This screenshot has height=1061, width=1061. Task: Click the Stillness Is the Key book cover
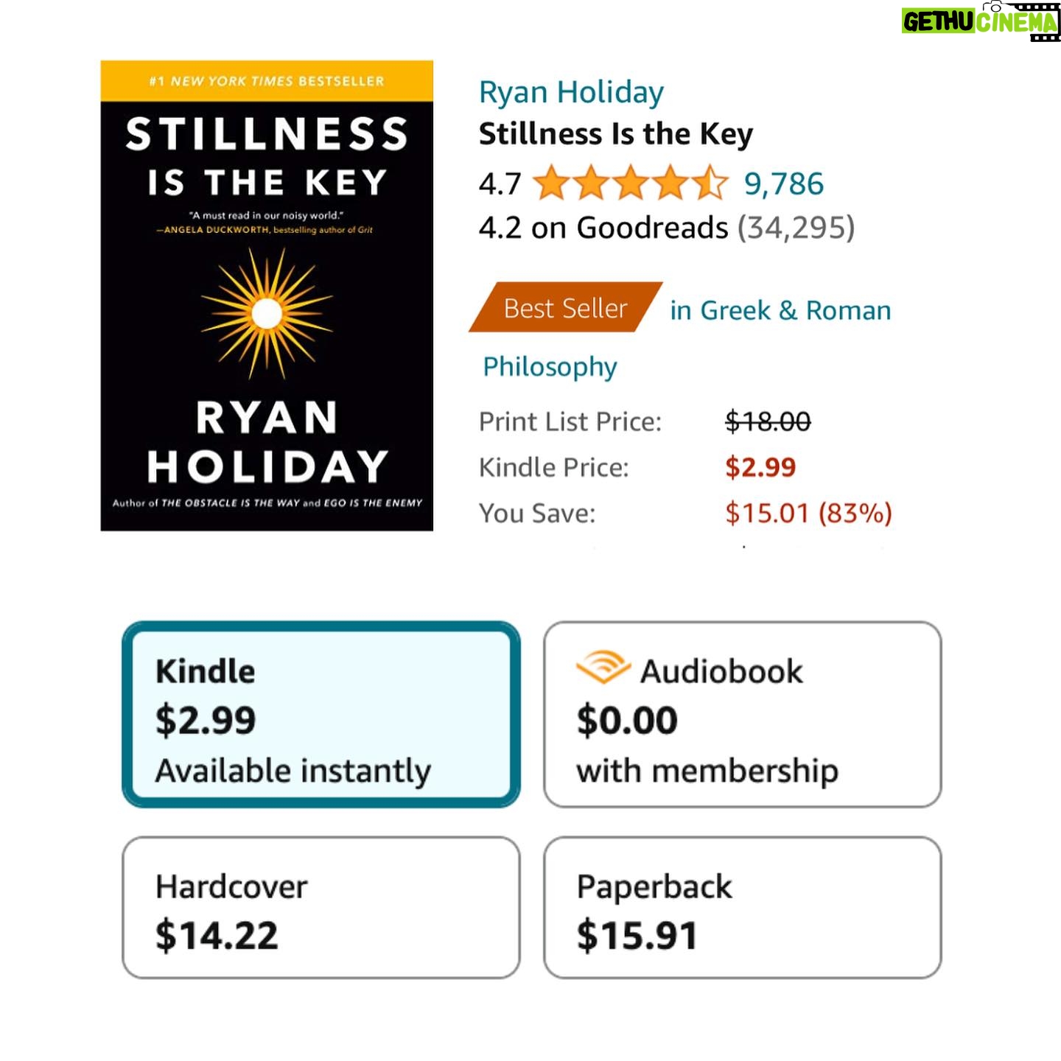(x=267, y=295)
